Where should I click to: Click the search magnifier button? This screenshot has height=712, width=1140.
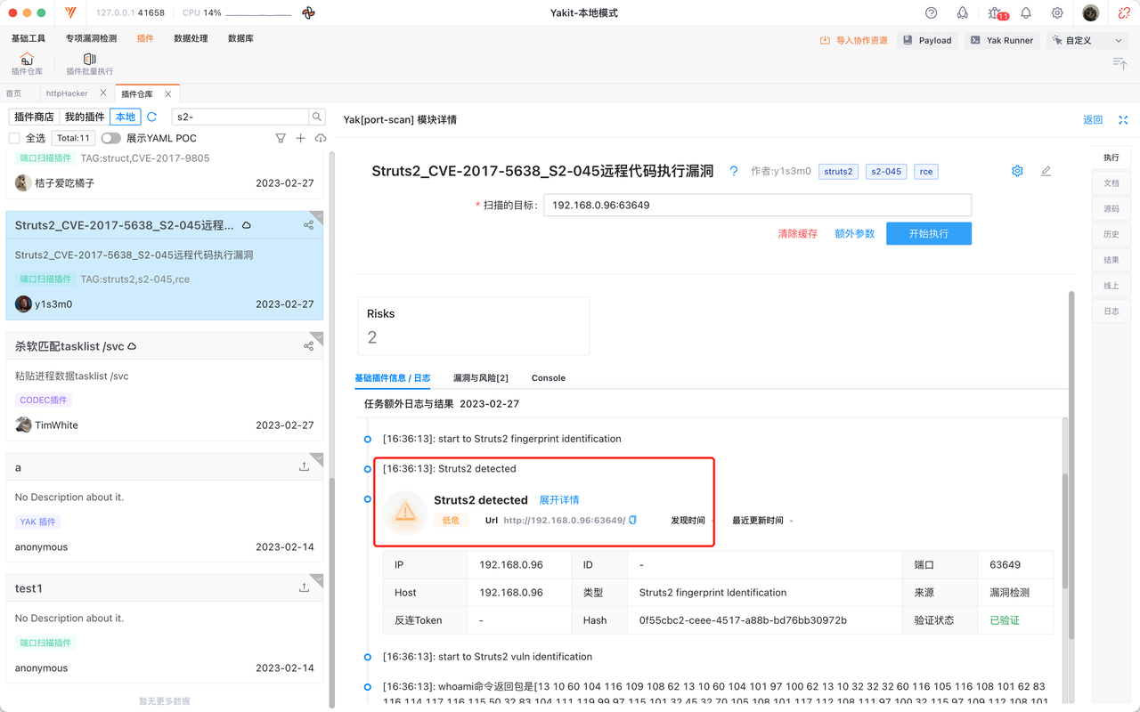click(317, 117)
